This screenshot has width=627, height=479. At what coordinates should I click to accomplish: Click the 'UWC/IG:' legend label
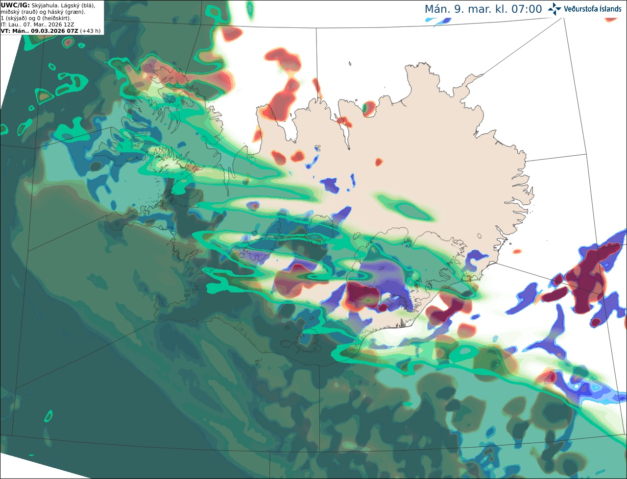click(x=15, y=5)
